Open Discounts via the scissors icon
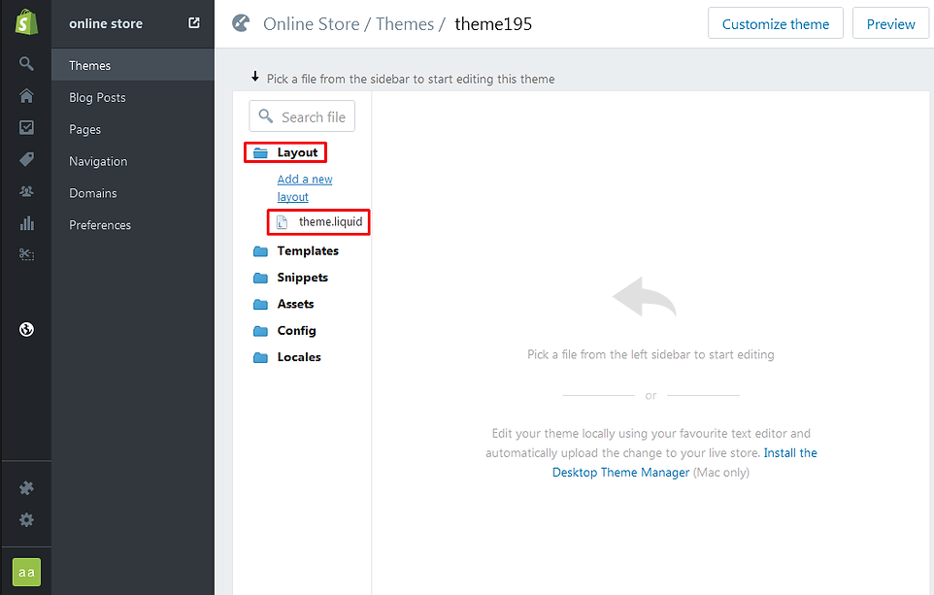The image size is (934, 595). (x=26, y=254)
